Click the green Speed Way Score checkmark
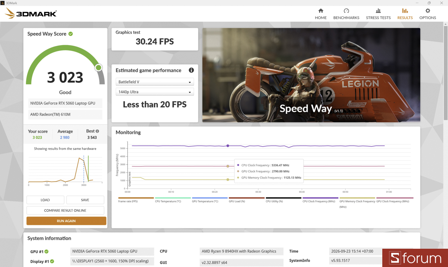 click(71, 34)
